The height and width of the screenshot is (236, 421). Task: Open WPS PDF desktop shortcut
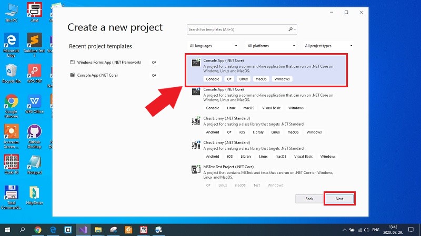coord(34,74)
